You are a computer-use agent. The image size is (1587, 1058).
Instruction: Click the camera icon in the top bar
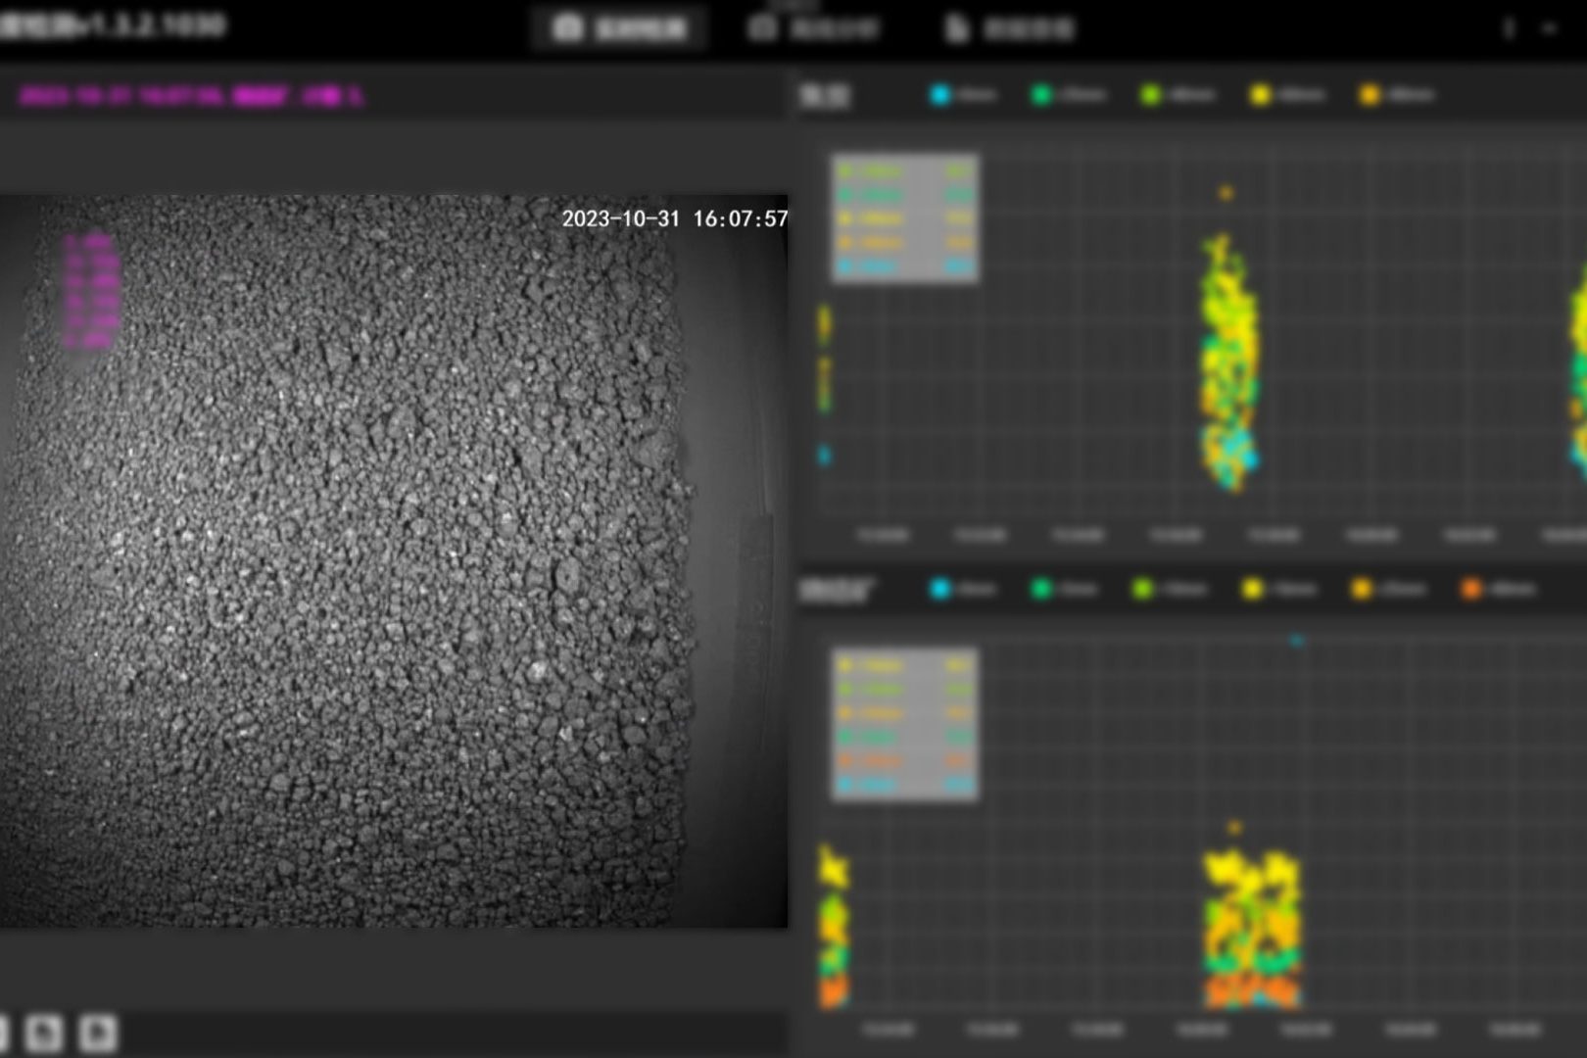tap(568, 27)
